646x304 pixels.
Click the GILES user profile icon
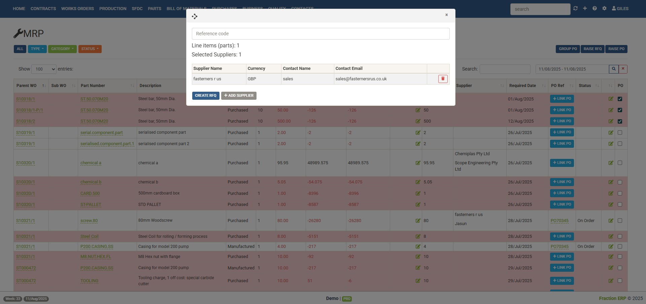click(x=614, y=9)
